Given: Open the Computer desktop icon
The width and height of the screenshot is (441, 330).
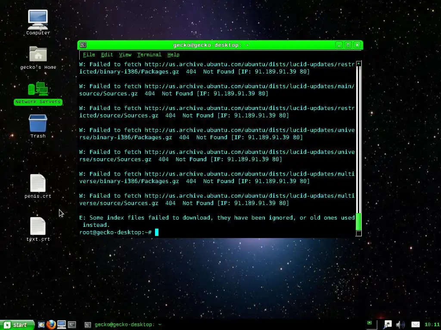Looking at the screenshot, I should 38,22.
